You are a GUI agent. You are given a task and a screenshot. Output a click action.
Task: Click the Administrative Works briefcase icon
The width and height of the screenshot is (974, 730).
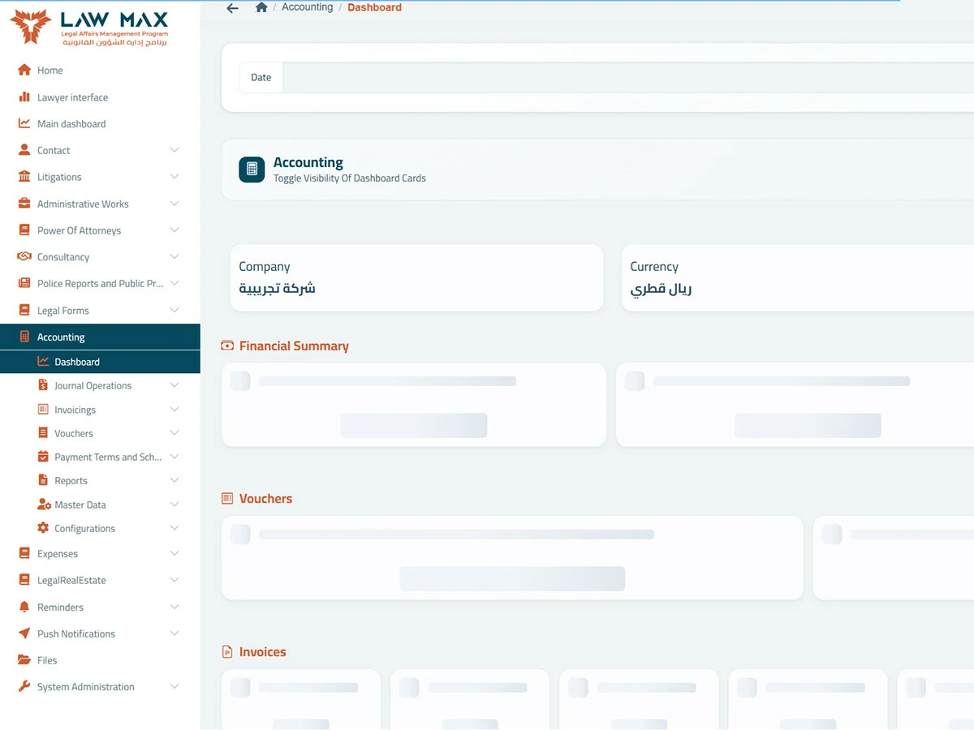[x=24, y=204]
